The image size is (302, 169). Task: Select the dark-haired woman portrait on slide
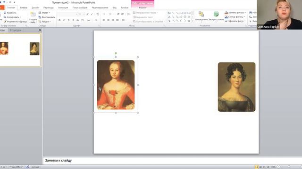236,87
